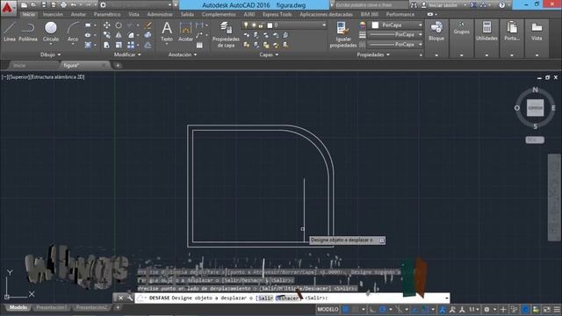Image resolution: width=562 pixels, height=316 pixels.
Task: Toggle polar tracking in status bar
Action: pos(383,309)
